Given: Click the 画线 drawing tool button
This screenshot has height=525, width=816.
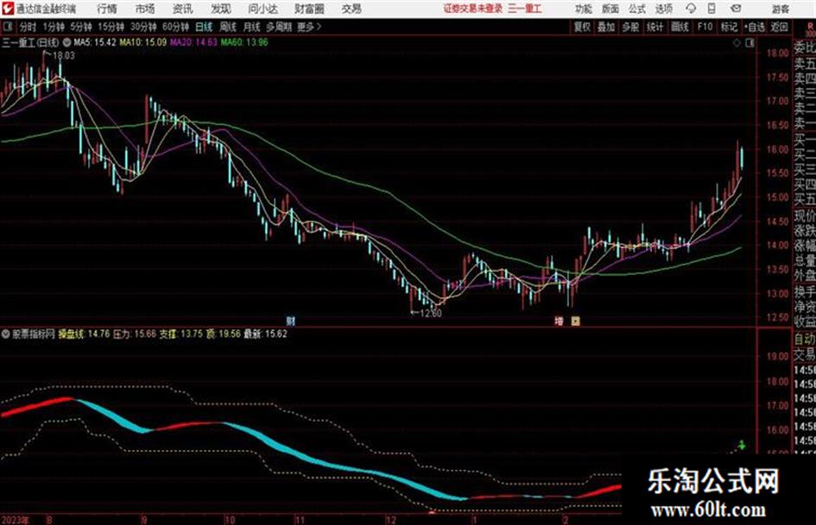Looking at the screenshot, I should pos(680,27).
